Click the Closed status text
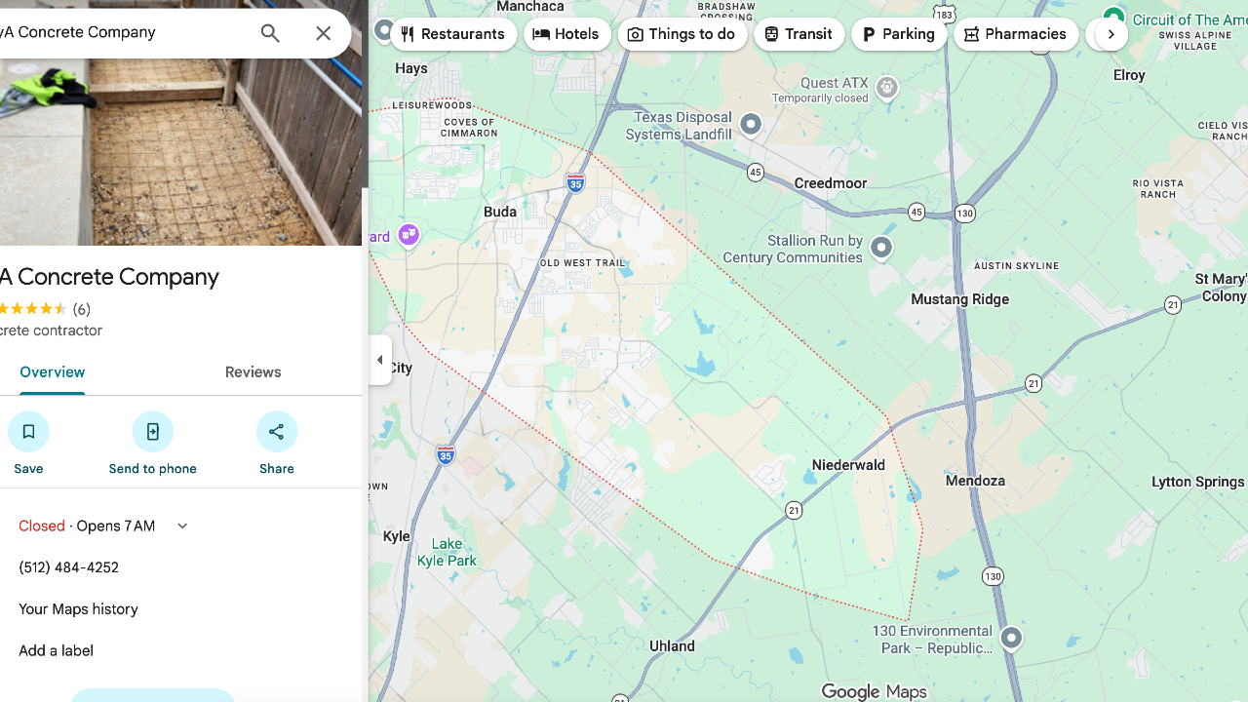Screen dimensions: 1248x702 coord(42,526)
